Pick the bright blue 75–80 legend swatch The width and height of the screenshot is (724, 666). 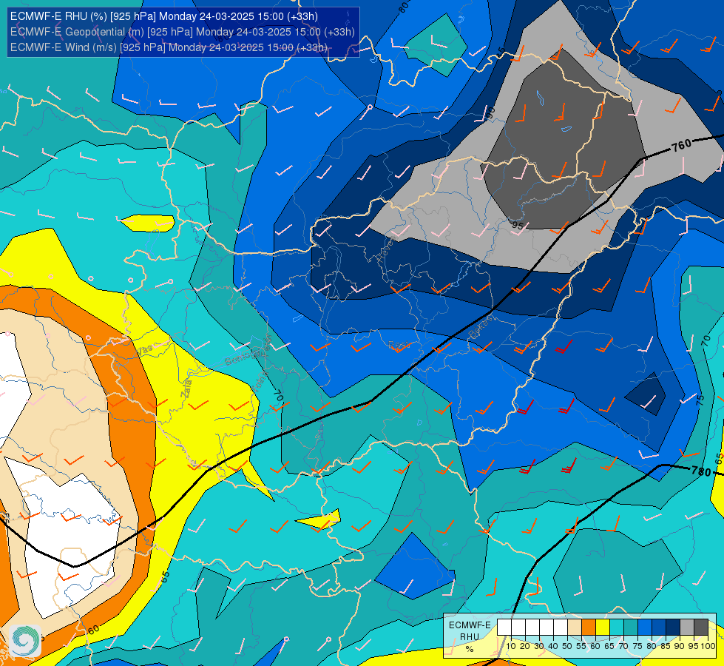[x=645, y=628]
